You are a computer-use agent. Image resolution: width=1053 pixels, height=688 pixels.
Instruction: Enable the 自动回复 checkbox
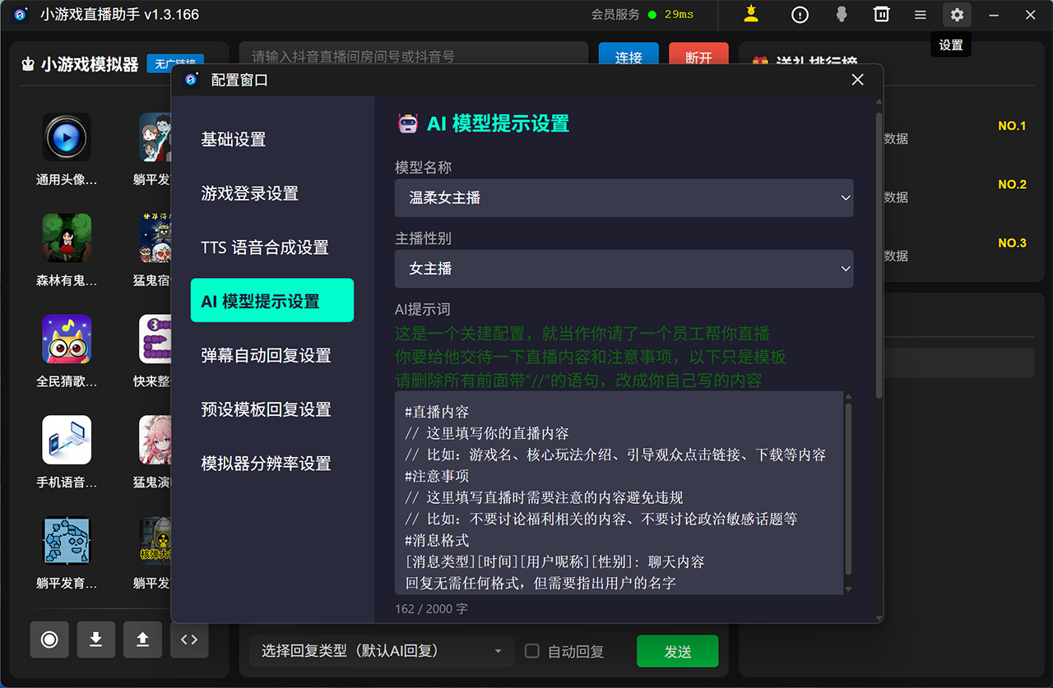[x=531, y=651]
